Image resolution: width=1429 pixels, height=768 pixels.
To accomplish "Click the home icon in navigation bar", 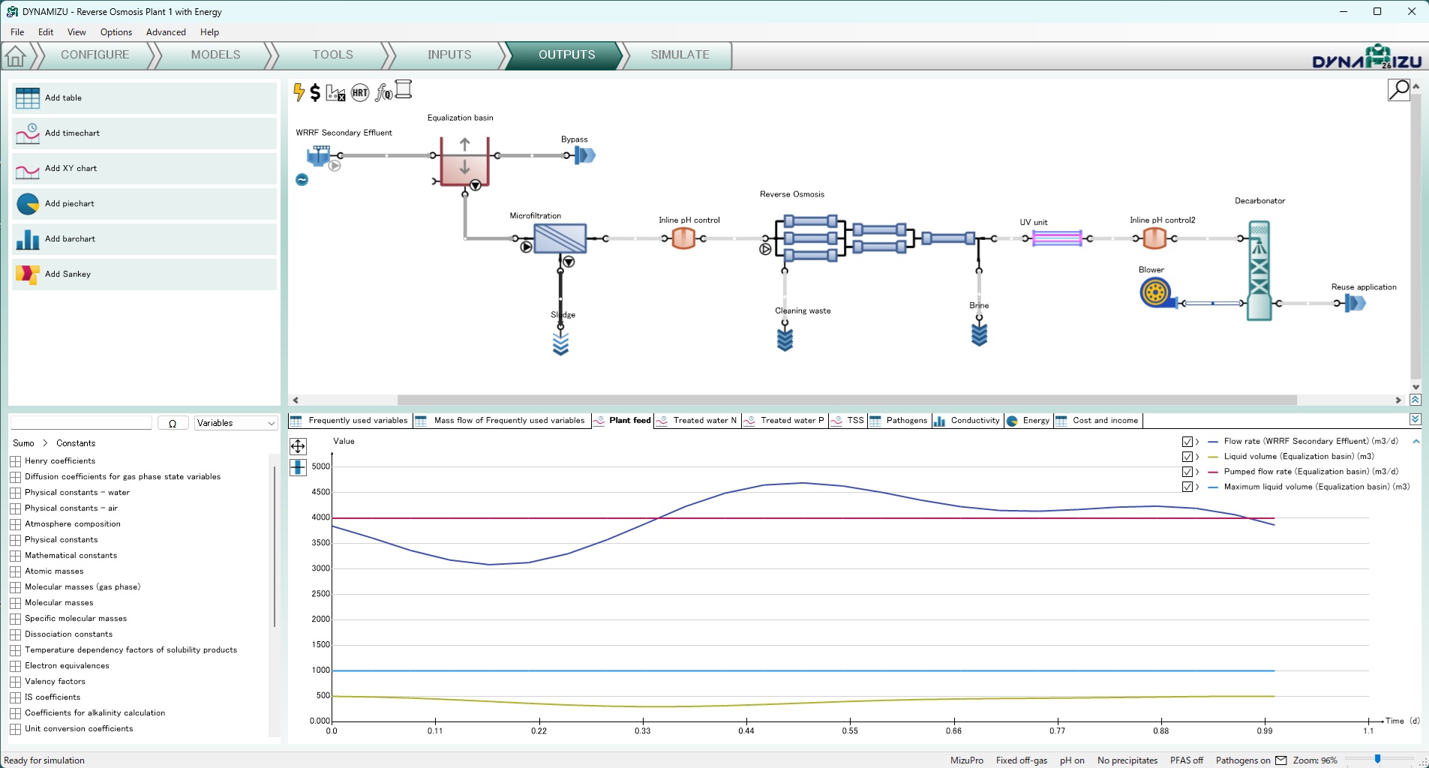I will [16, 55].
